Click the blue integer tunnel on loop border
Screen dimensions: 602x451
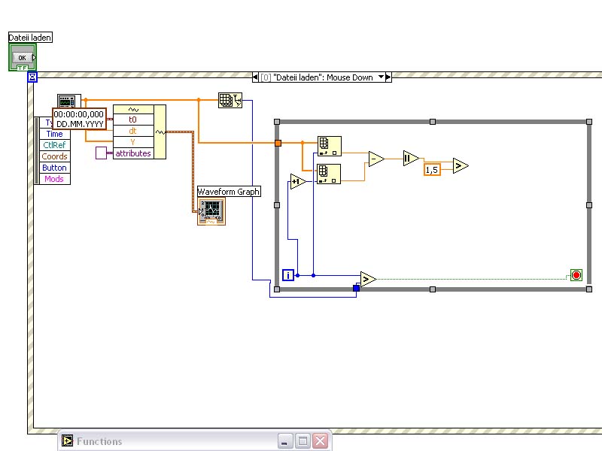click(356, 288)
